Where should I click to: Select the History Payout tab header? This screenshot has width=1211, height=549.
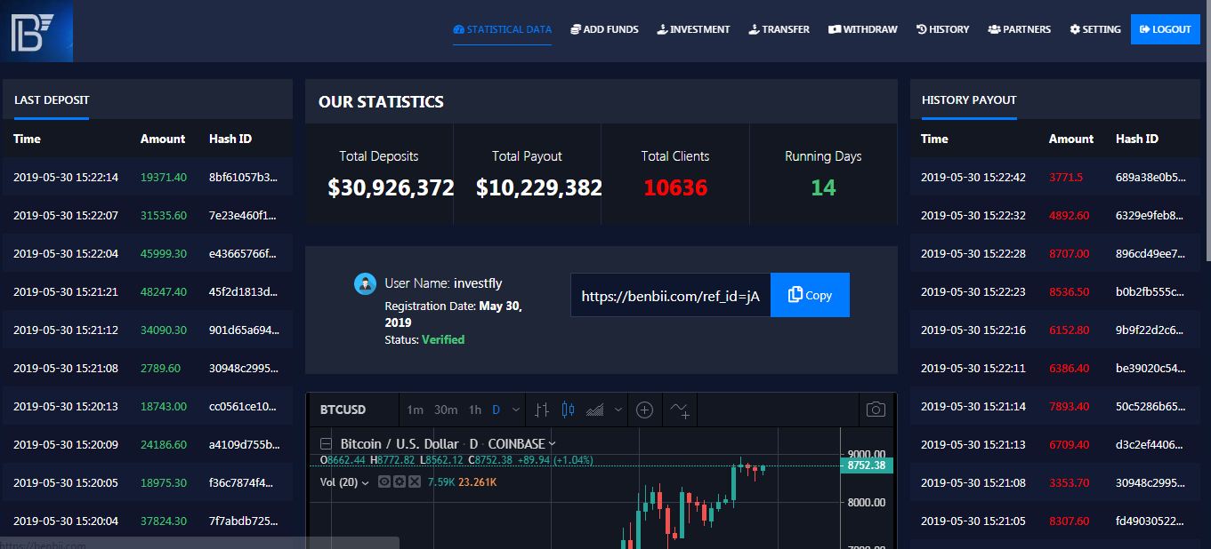point(968,100)
